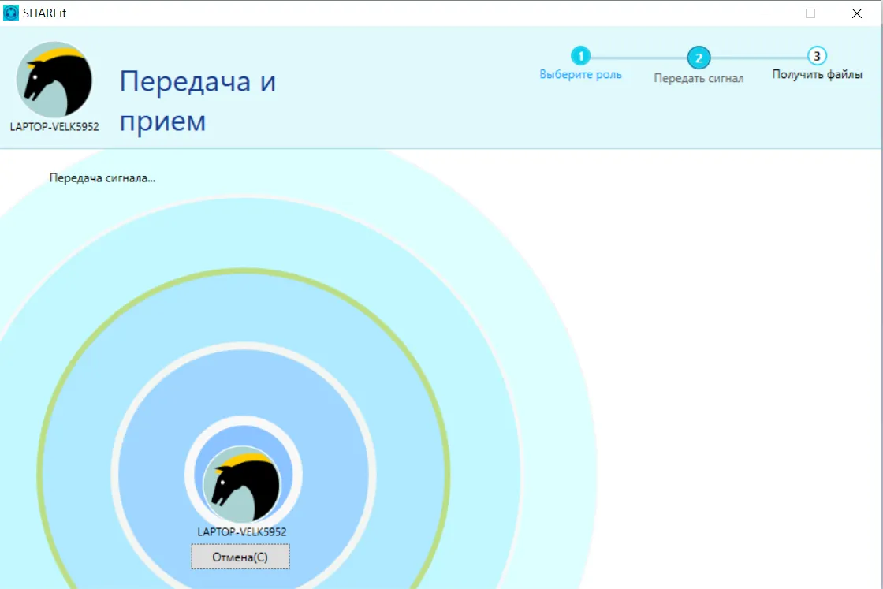The height and width of the screenshot is (589, 883).
Task: Click the progress line between steps 1 and 2
Action: tap(639, 58)
